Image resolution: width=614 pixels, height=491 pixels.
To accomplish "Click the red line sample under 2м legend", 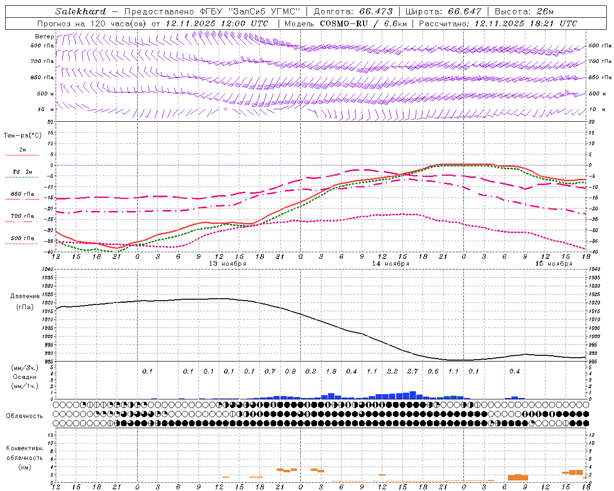I will click(x=22, y=155).
